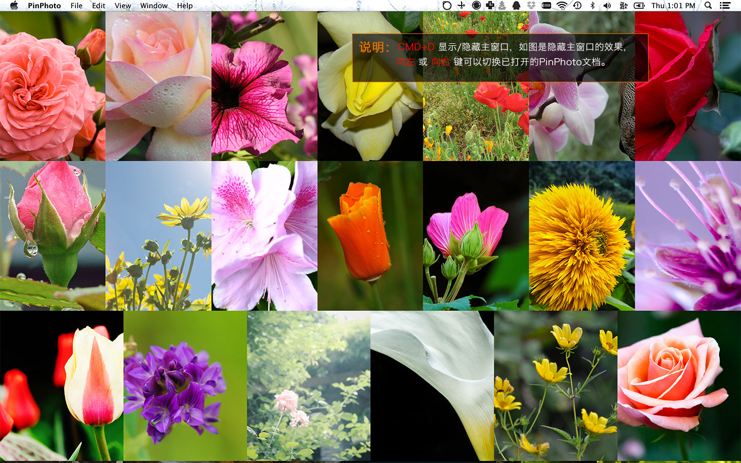Screen dimensions: 741x463
Task: Open the View menu
Action: 122,6
